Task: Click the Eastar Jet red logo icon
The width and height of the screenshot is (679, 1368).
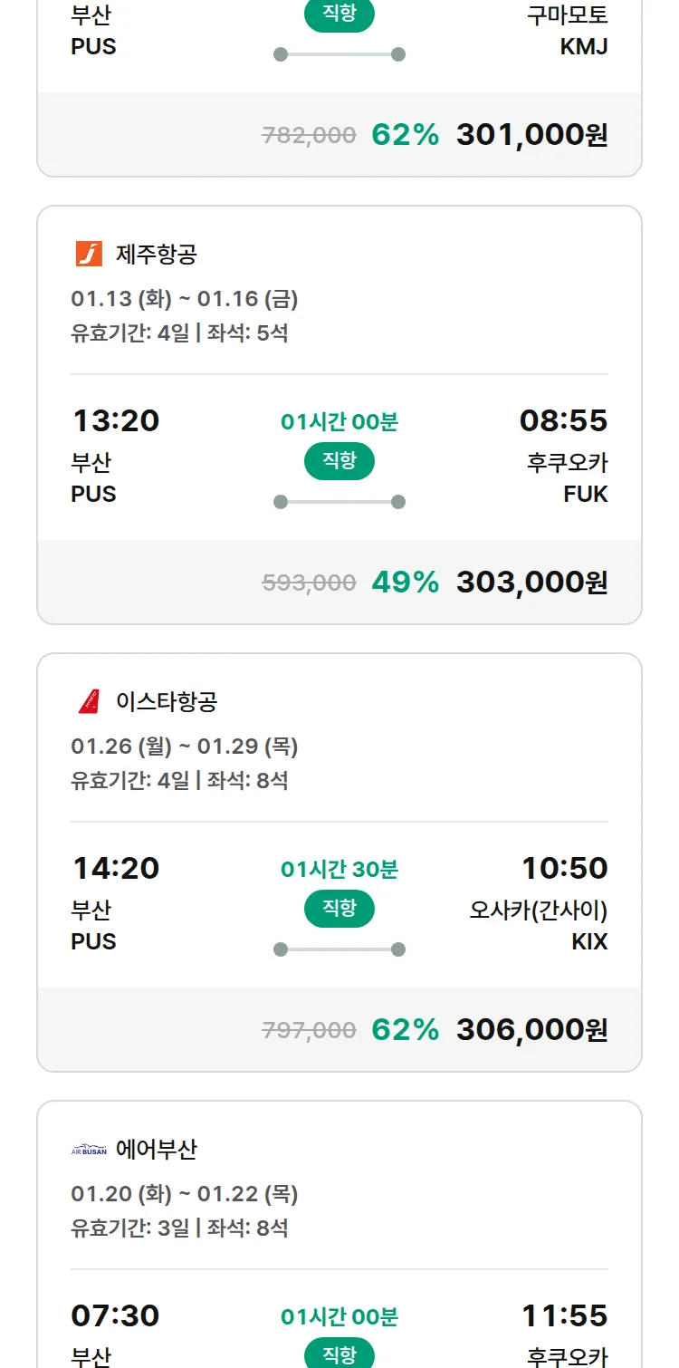Action: coord(89,701)
